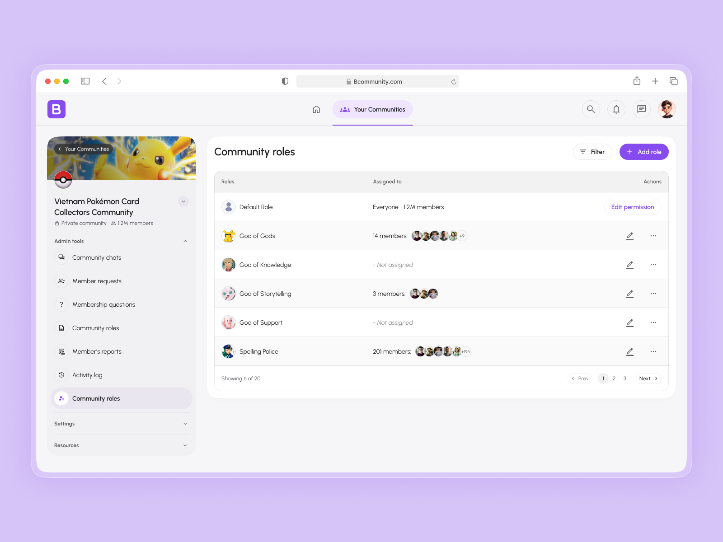Click the +9 members badge
This screenshot has height=542, width=723.
pyautogui.click(x=462, y=236)
